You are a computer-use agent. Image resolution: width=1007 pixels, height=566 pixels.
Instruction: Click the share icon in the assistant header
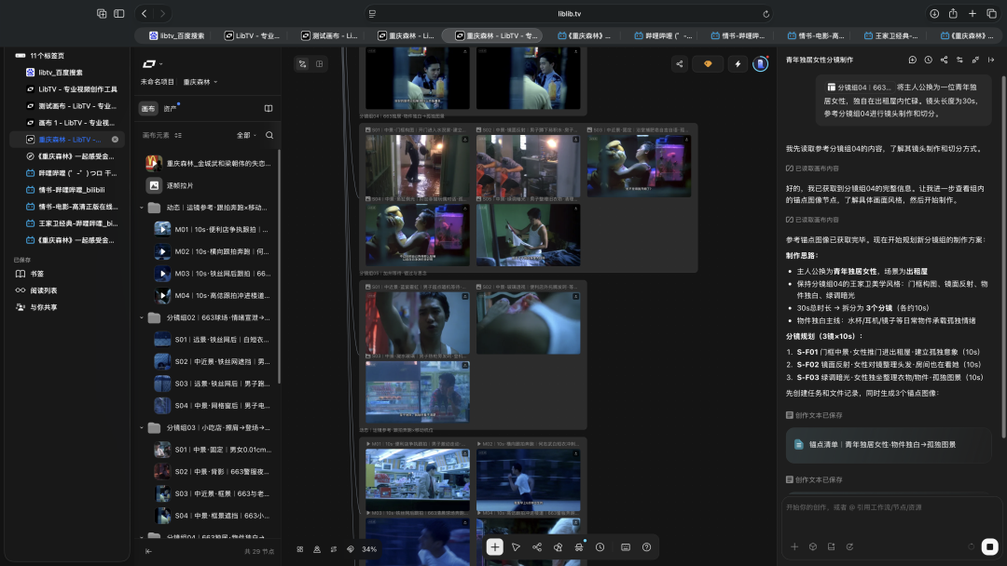pyautogui.click(x=944, y=60)
